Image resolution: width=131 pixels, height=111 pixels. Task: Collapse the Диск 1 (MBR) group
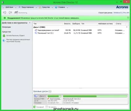click(127, 27)
